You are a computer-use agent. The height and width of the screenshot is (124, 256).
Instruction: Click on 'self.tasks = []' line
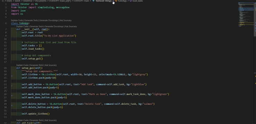[x=32, y=46]
